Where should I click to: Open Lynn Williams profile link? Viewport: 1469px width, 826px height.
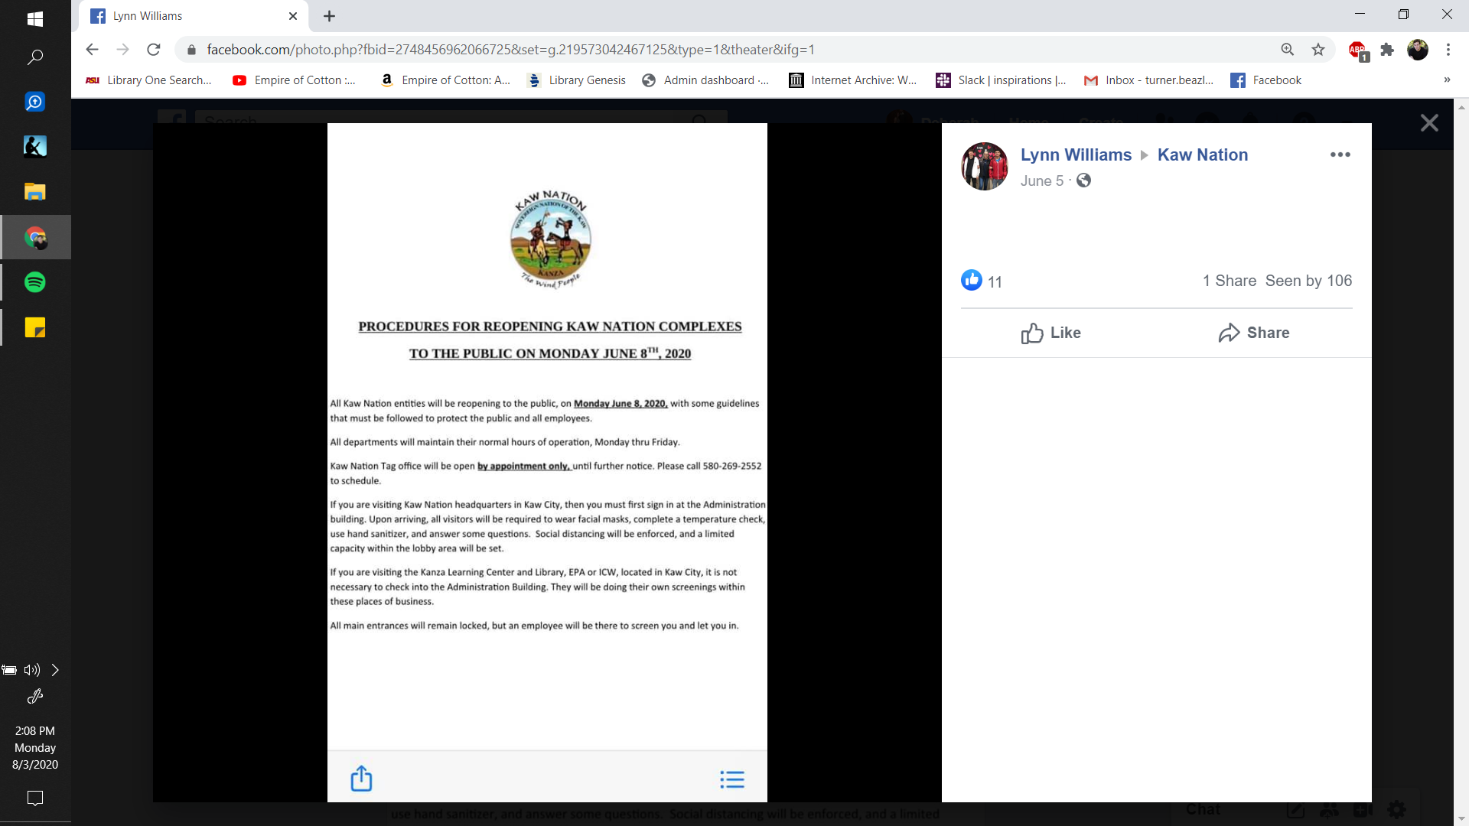[x=1075, y=154]
